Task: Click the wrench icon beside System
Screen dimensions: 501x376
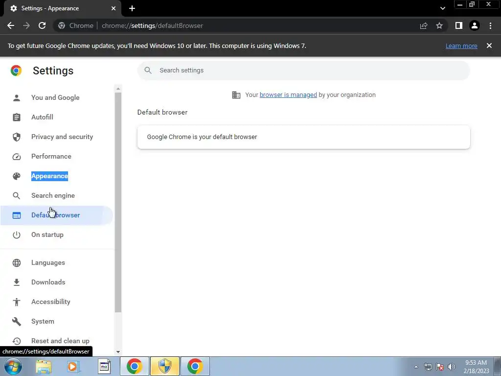Action: tap(17, 322)
